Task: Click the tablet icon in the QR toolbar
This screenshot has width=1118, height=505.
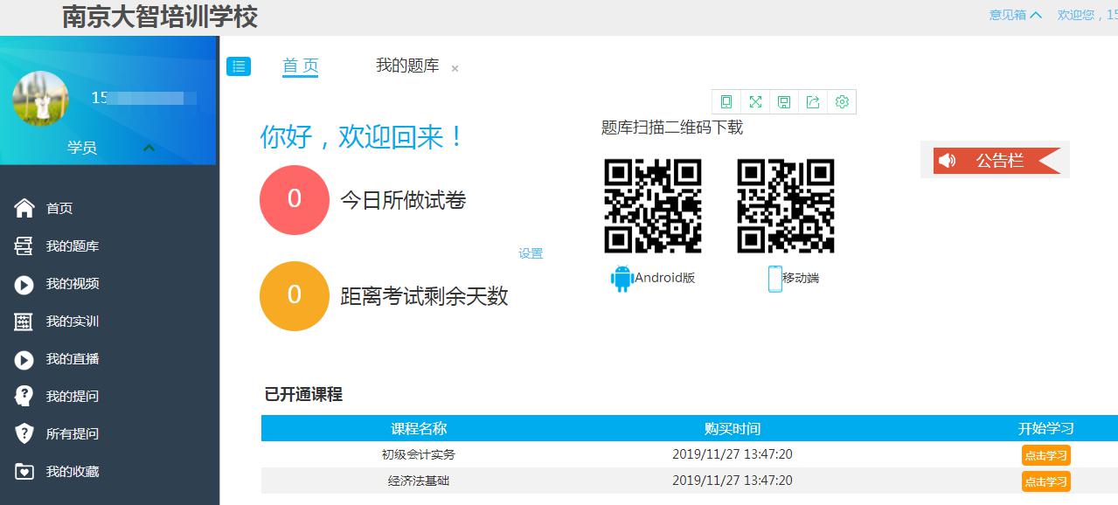Action: pyautogui.click(x=726, y=102)
